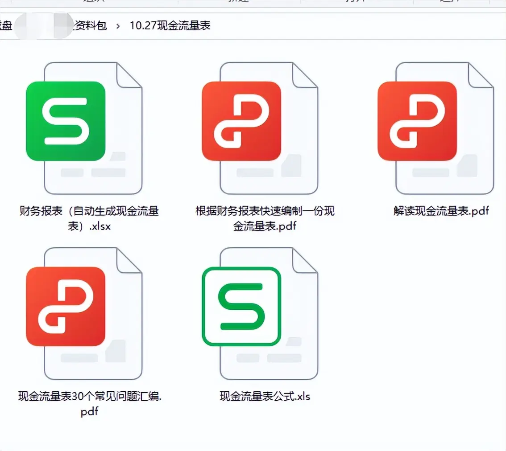This screenshot has height=451, width=506.
Task: Click the file name 现金流量表公式.xls
Action: [265, 396]
